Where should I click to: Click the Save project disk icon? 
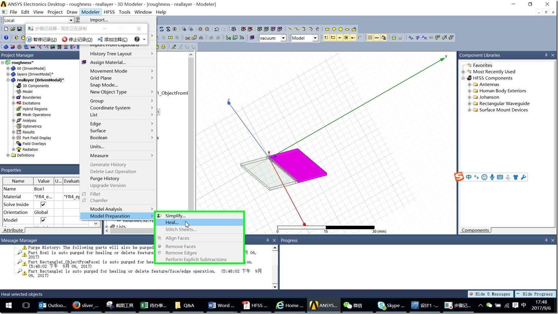(x=19, y=29)
